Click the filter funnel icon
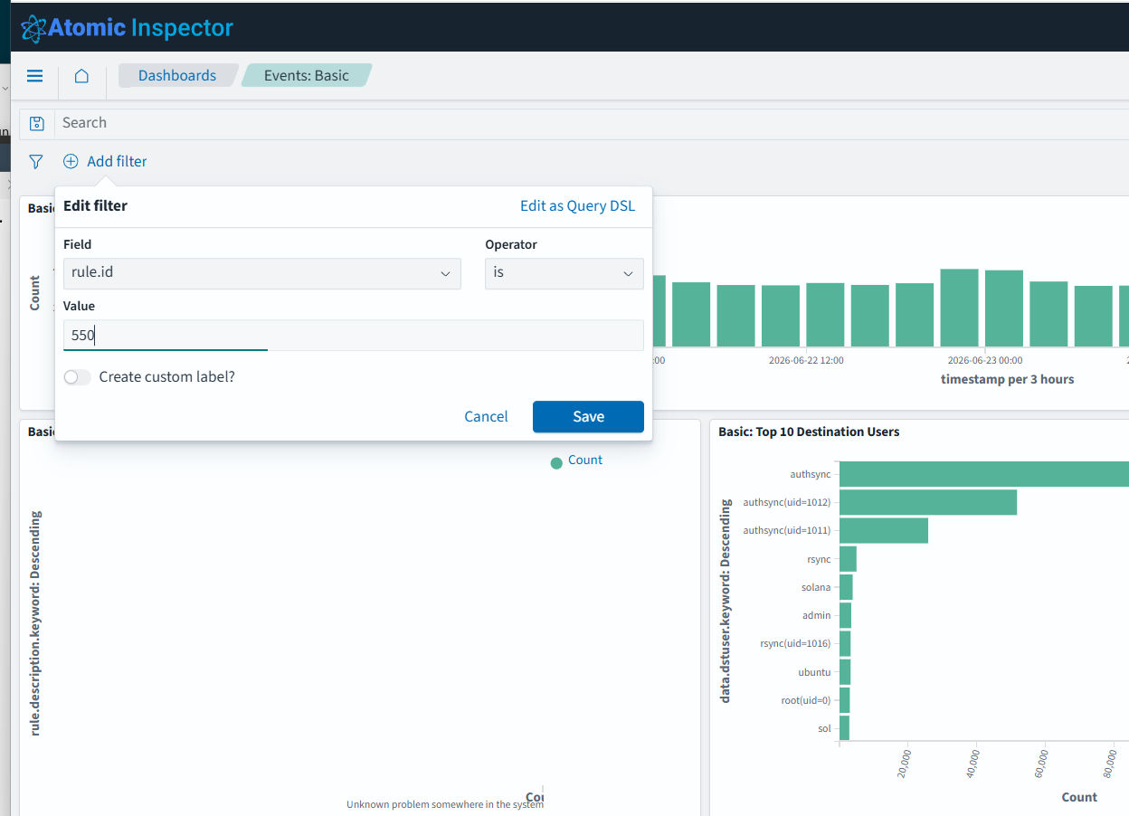The image size is (1129, 816). pos(35,162)
